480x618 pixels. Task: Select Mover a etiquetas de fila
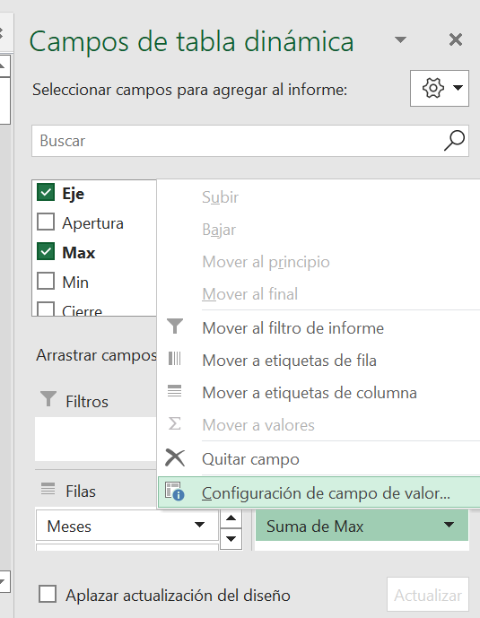[318, 361]
